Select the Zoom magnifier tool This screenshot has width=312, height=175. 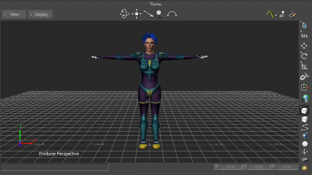point(160,14)
